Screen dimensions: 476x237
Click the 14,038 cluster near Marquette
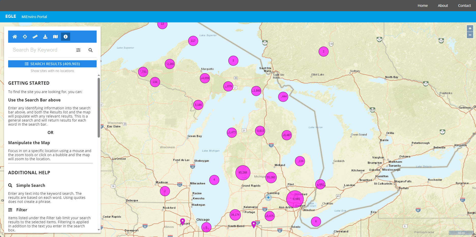(205, 78)
